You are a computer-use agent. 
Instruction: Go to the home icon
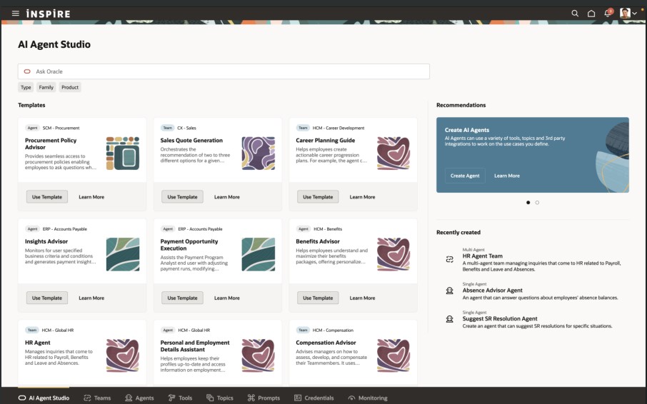591,14
